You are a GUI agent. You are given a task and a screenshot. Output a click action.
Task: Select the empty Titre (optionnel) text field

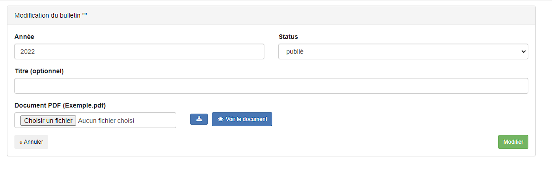271,86
